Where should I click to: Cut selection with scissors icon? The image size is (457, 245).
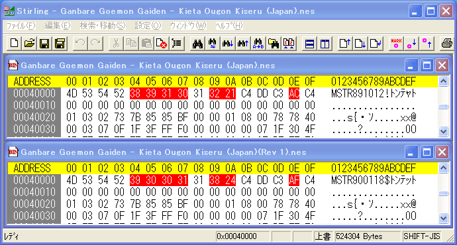[x=116, y=44]
